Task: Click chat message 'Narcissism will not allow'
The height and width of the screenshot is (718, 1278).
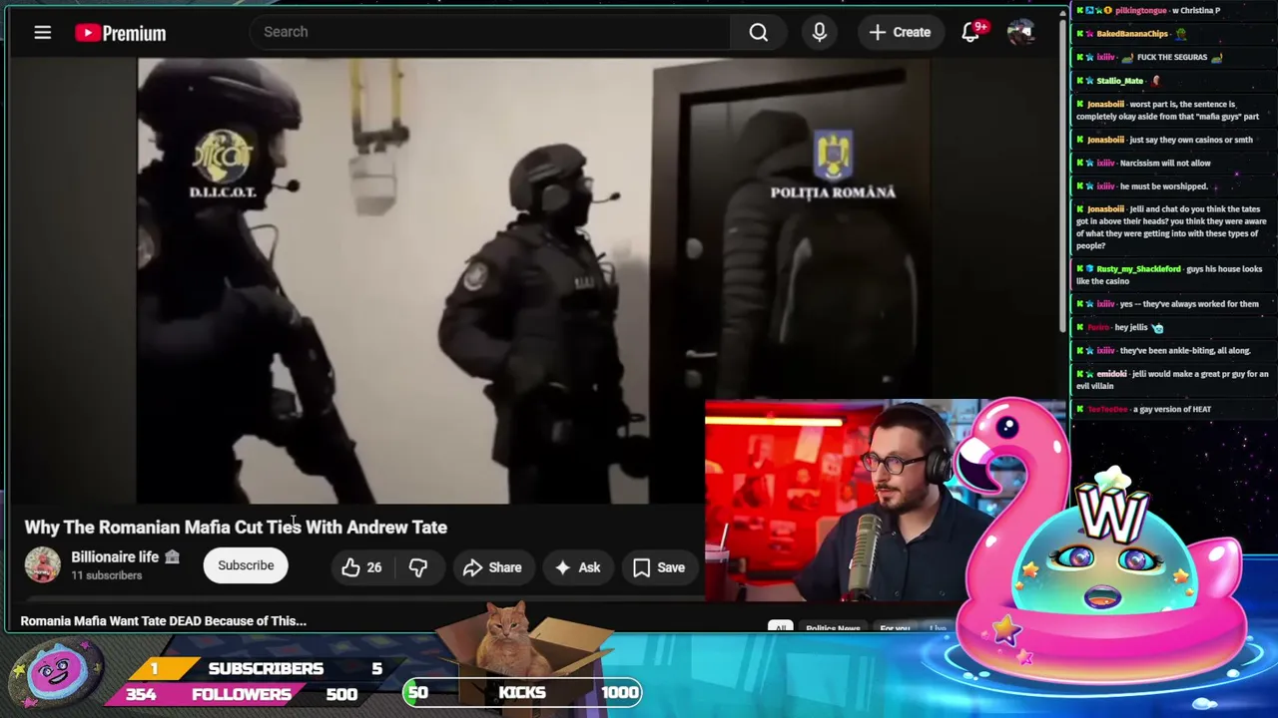Action: (x=1165, y=163)
